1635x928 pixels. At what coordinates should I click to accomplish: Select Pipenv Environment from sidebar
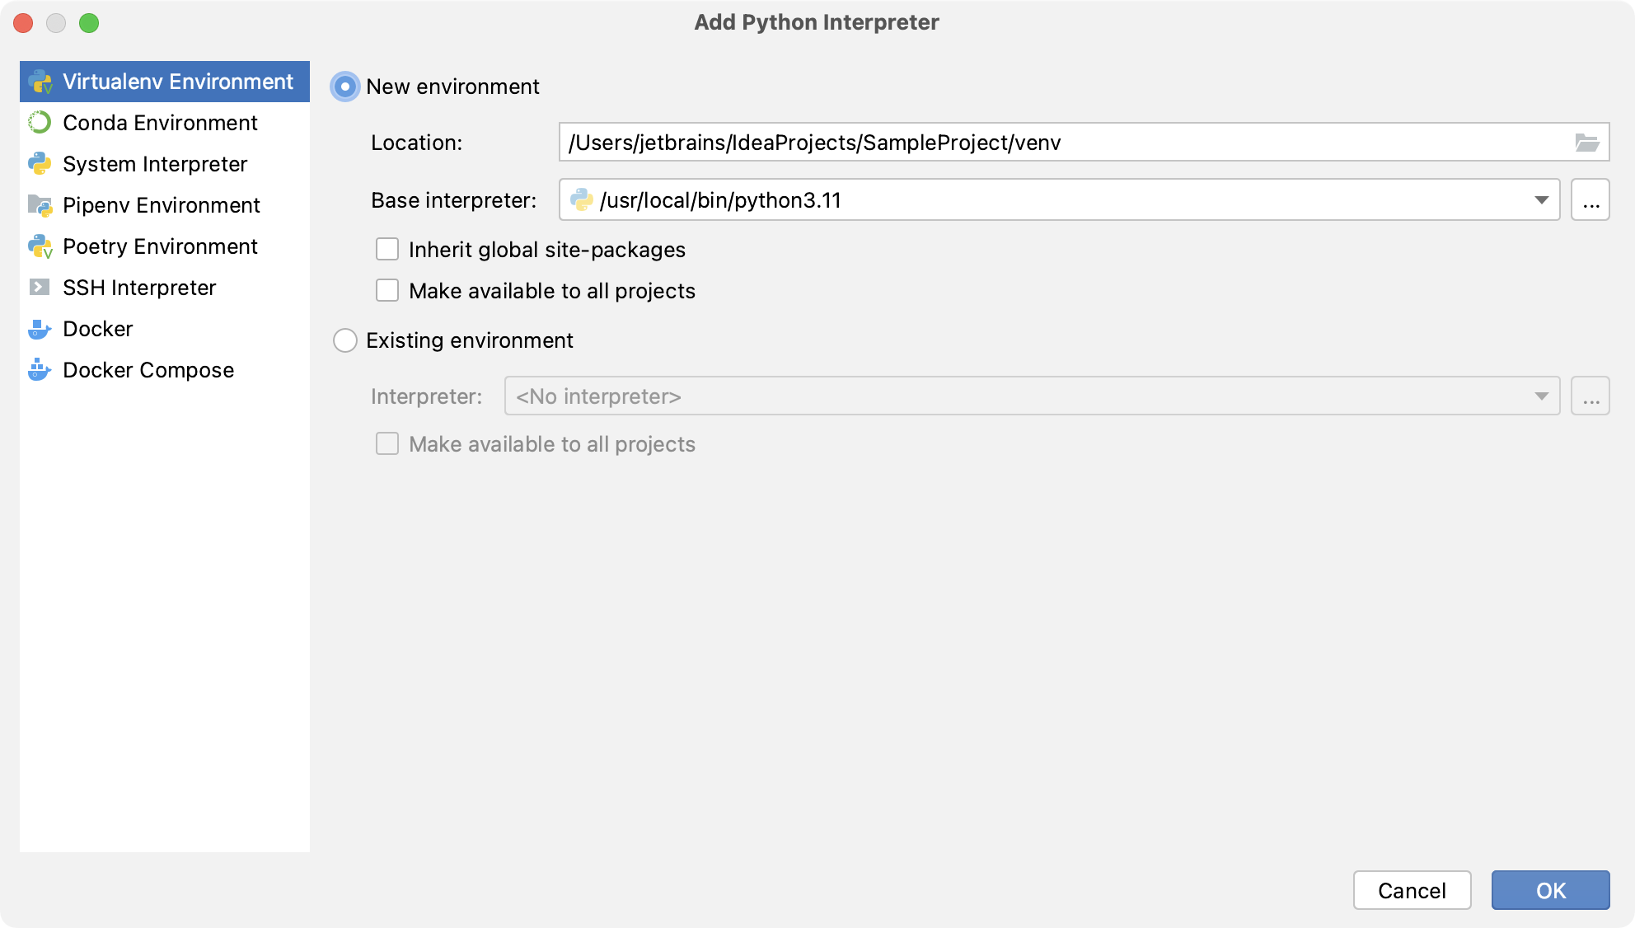tap(162, 204)
